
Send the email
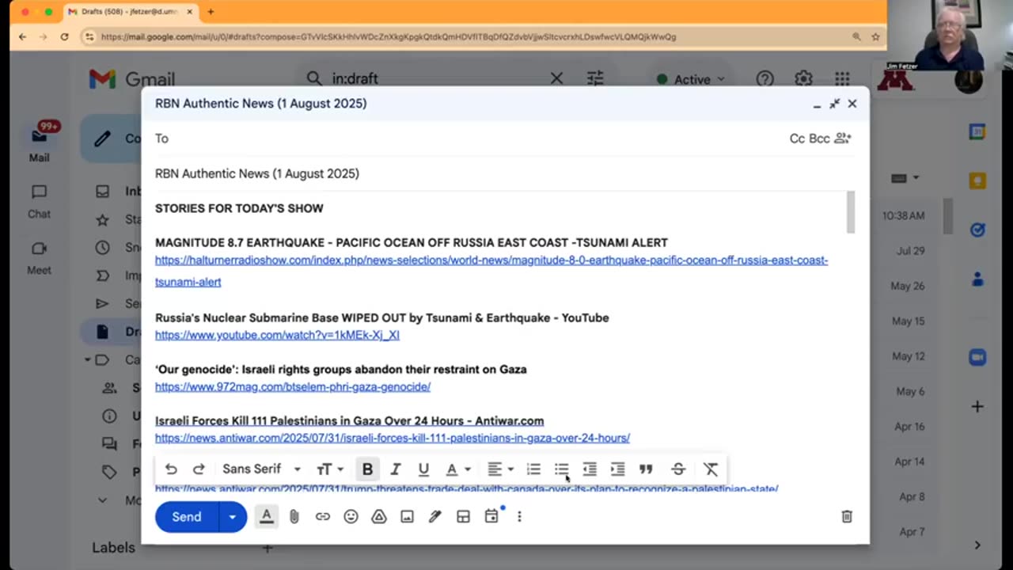(x=187, y=517)
